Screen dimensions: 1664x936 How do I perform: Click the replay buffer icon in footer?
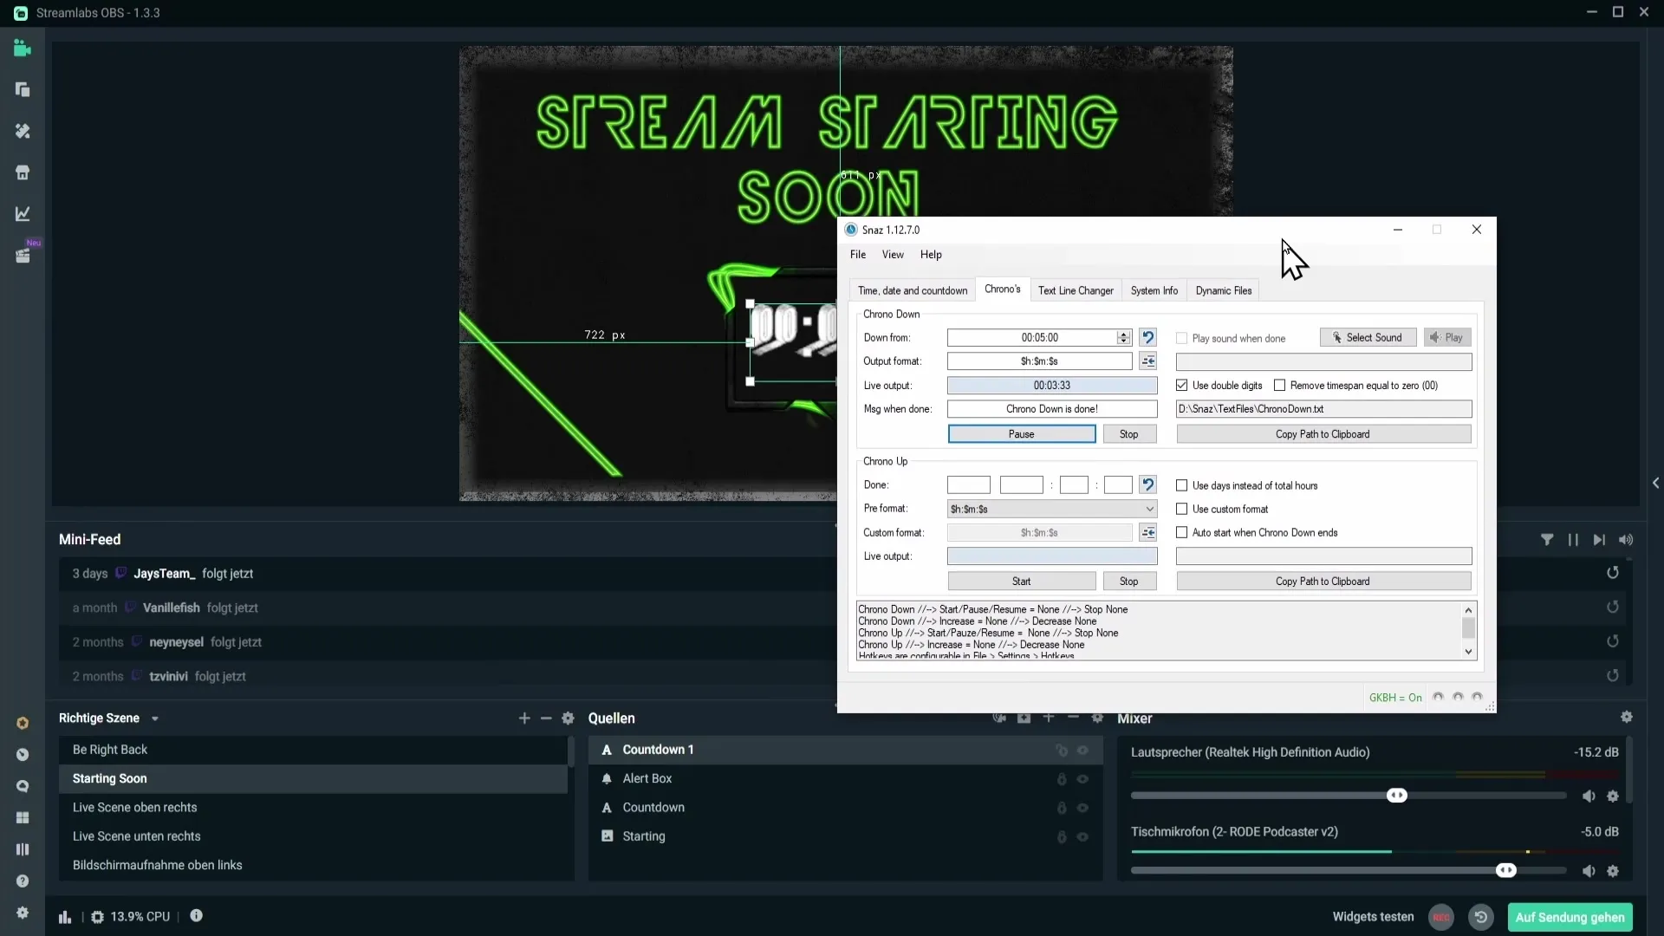(x=1481, y=917)
